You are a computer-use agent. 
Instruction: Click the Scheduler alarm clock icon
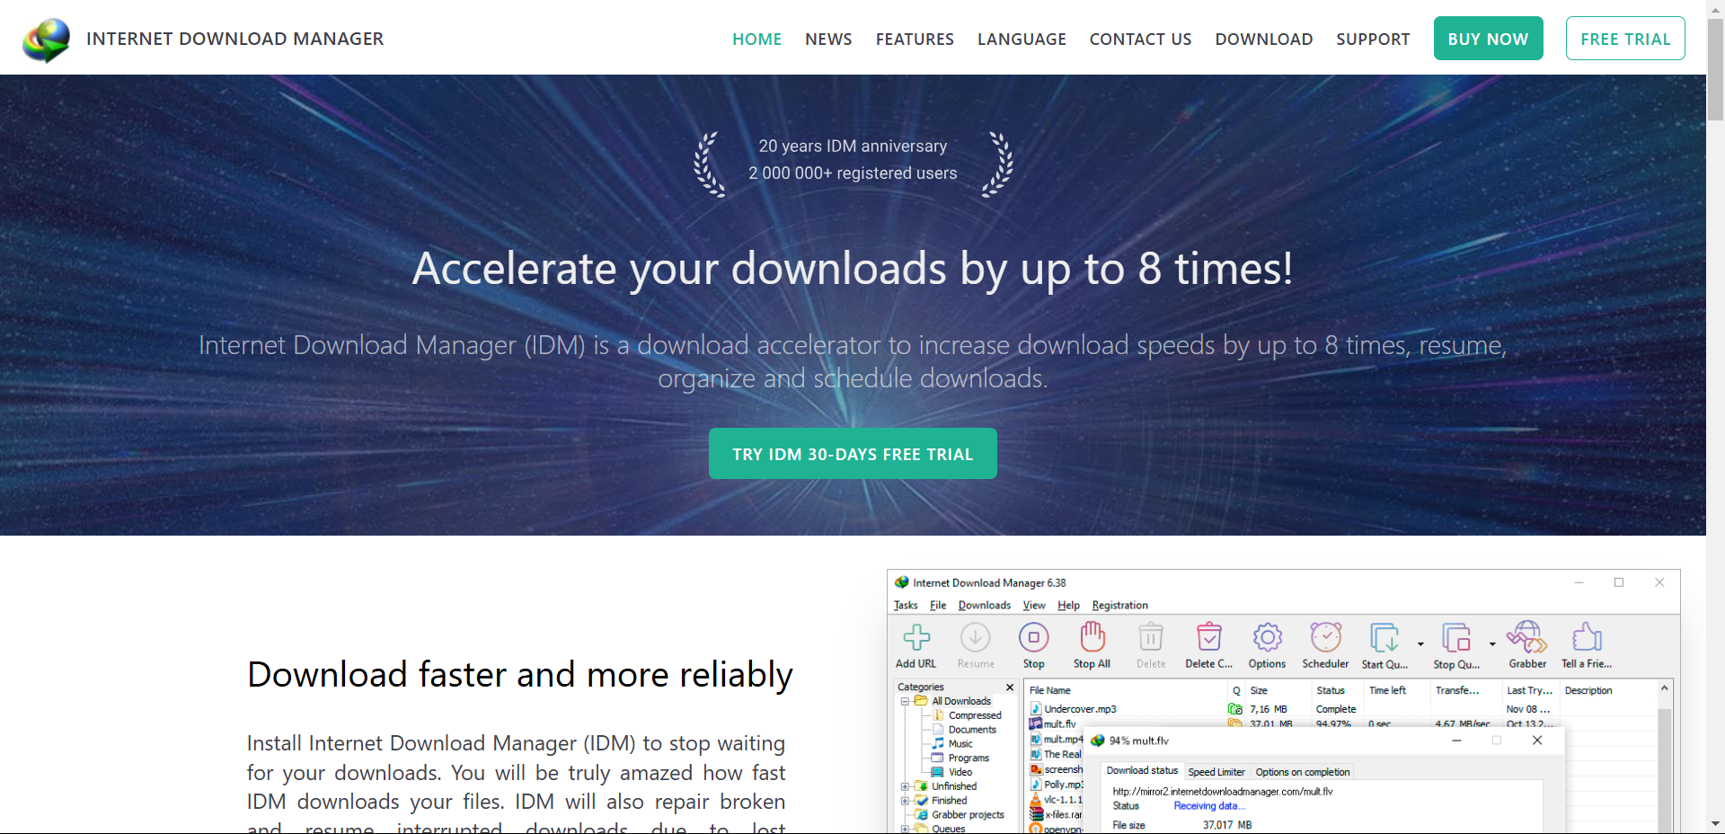(x=1326, y=637)
